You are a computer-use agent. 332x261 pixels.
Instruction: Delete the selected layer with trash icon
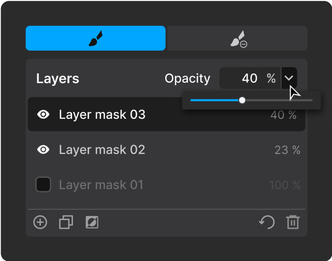(293, 222)
